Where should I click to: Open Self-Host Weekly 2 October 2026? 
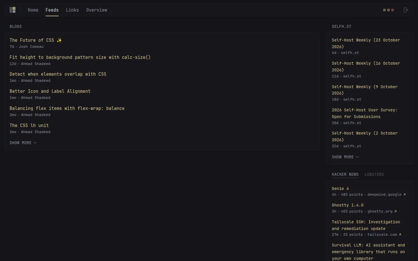point(365,136)
